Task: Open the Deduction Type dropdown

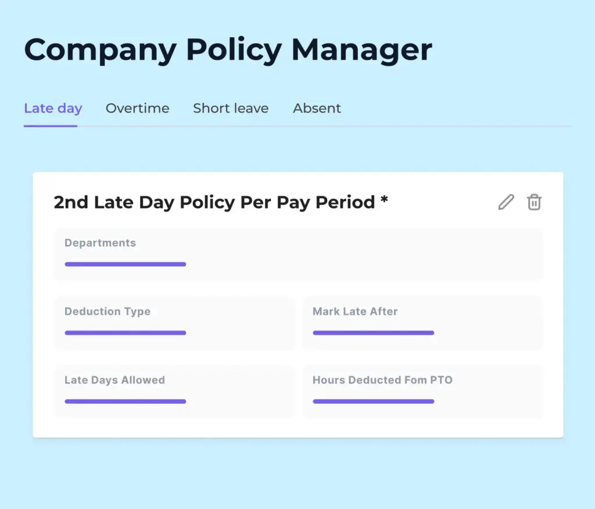Action: pos(173,322)
